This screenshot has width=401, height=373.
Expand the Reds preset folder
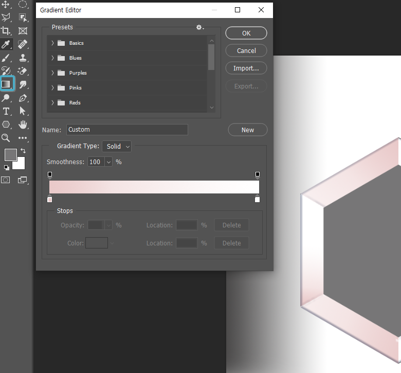pos(52,103)
